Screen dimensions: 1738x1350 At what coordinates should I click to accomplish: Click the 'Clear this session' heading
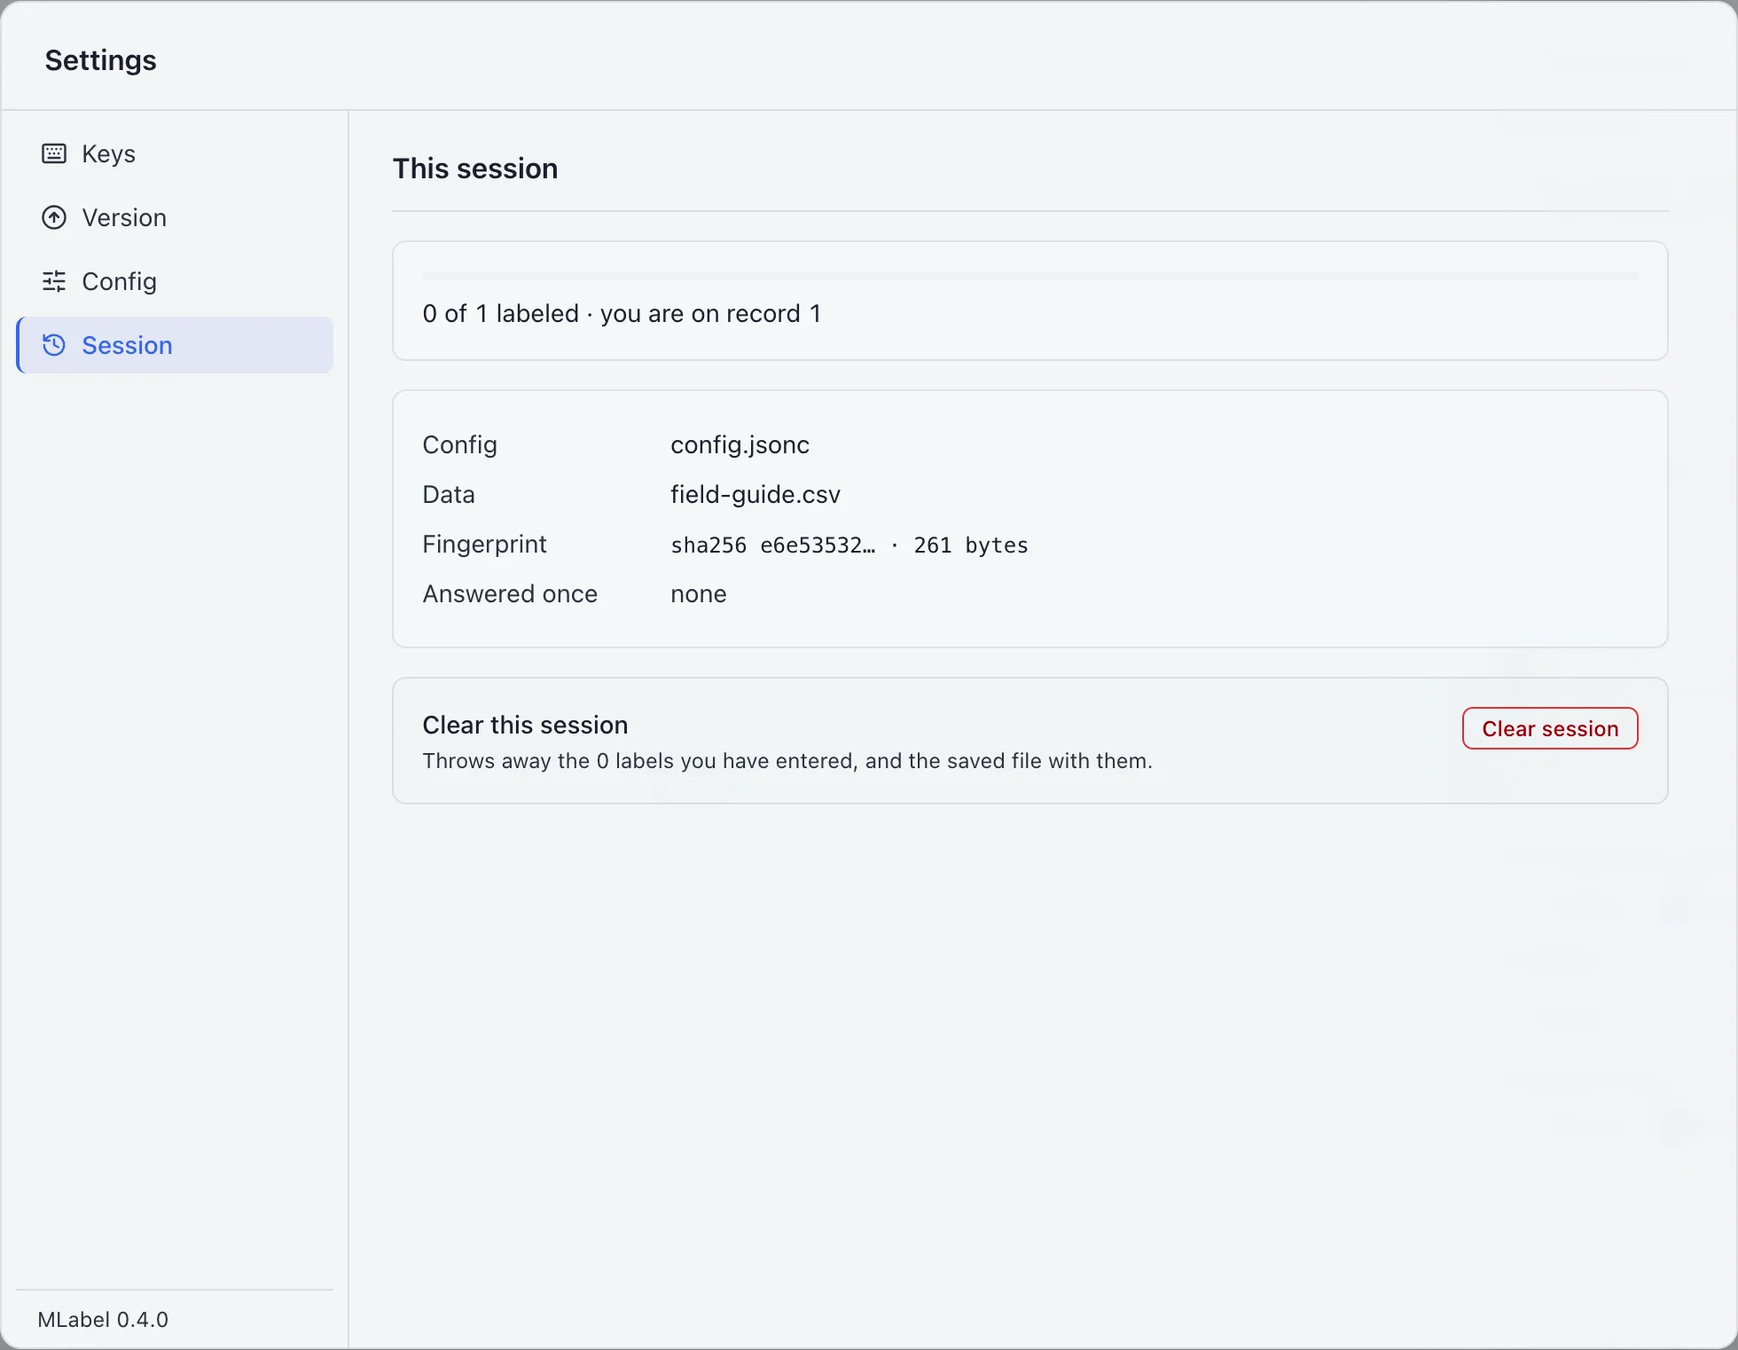(525, 725)
